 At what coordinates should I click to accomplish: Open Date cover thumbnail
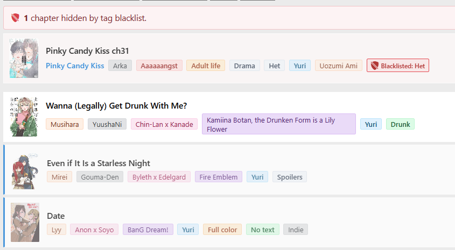pyautogui.click(x=25, y=222)
